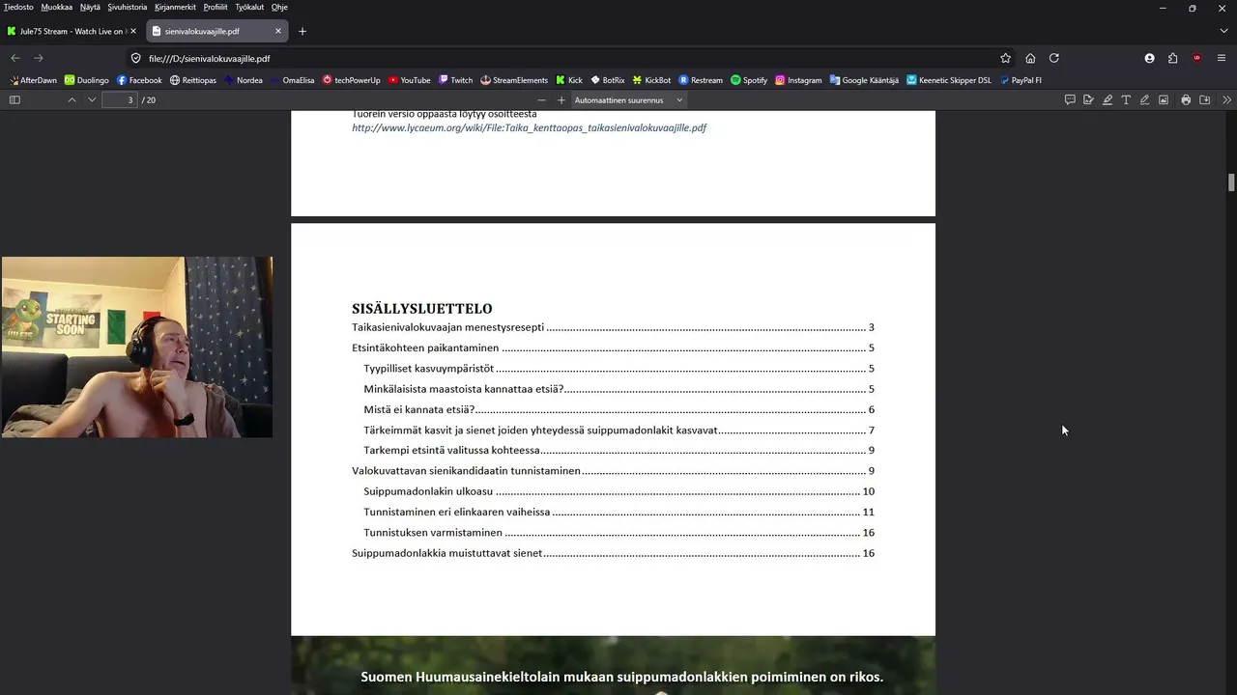The image size is (1237, 695).
Task: Toggle the PDF sidebar panel
Action: coord(14,100)
